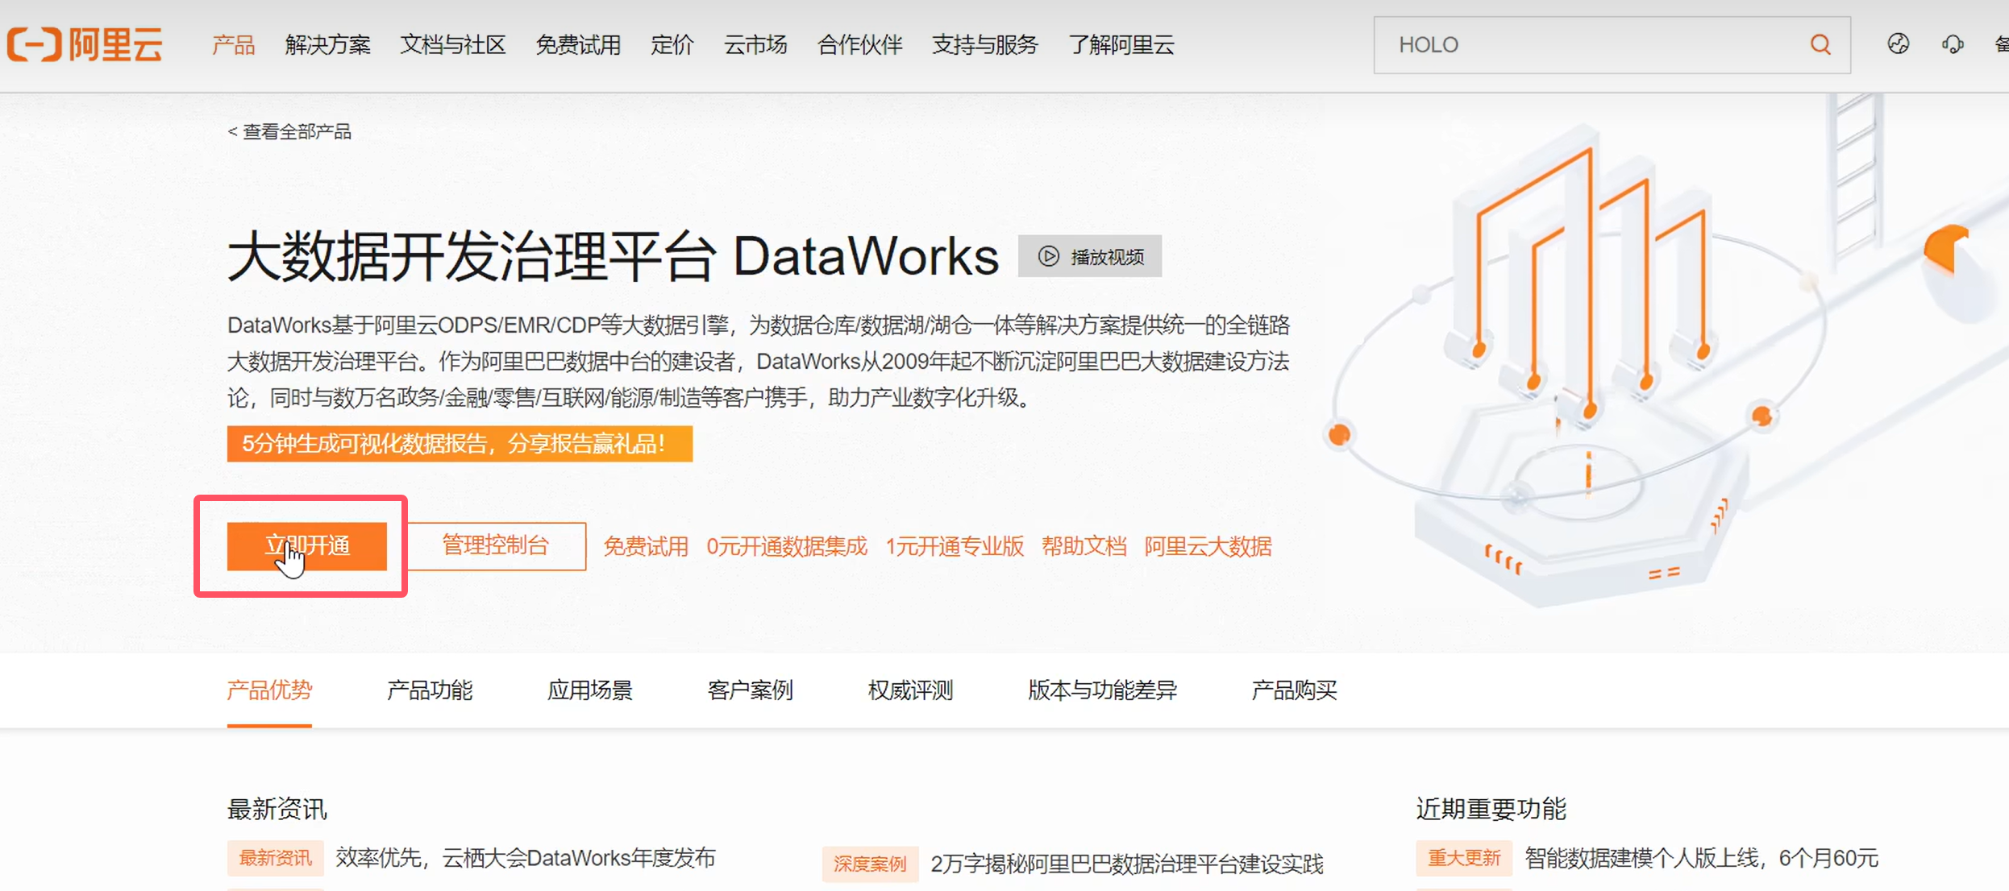The image size is (2009, 891).
Task: Open news 效率优先，云栖大会DataWorks年度发布
Action: (526, 858)
